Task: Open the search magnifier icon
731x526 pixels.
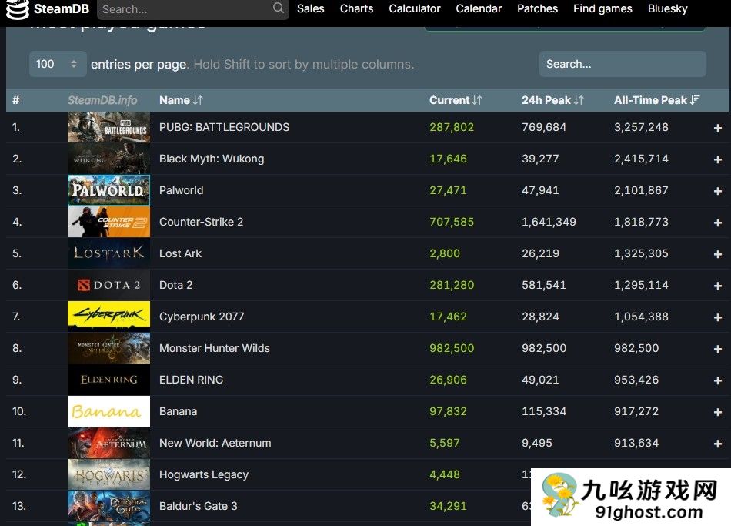Action: click(278, 9)
